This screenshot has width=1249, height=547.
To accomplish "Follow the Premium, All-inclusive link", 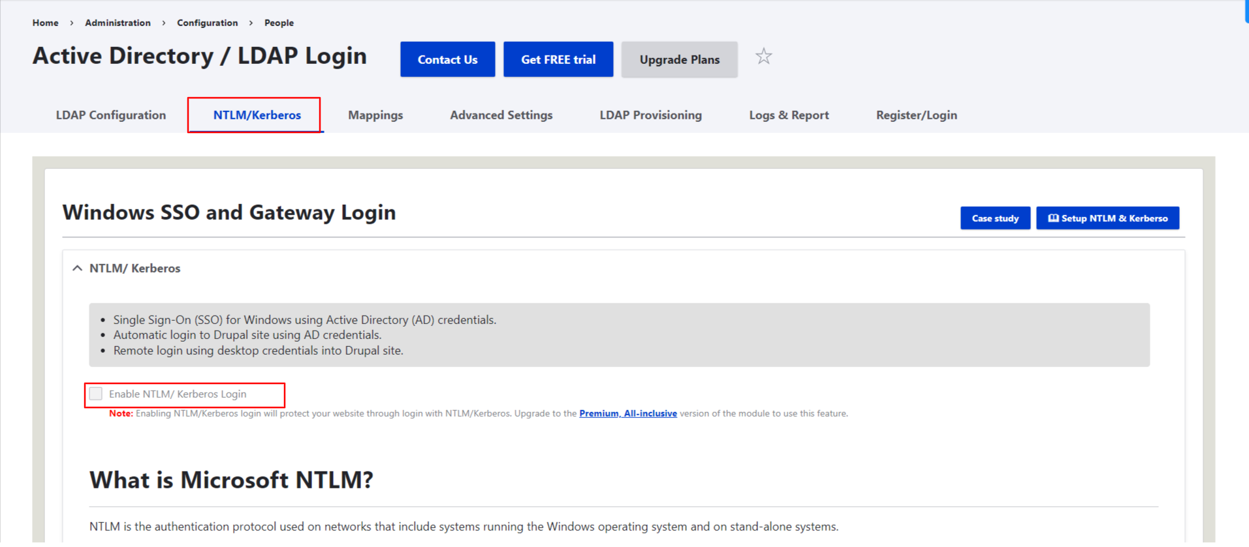I will coord(628,413).
